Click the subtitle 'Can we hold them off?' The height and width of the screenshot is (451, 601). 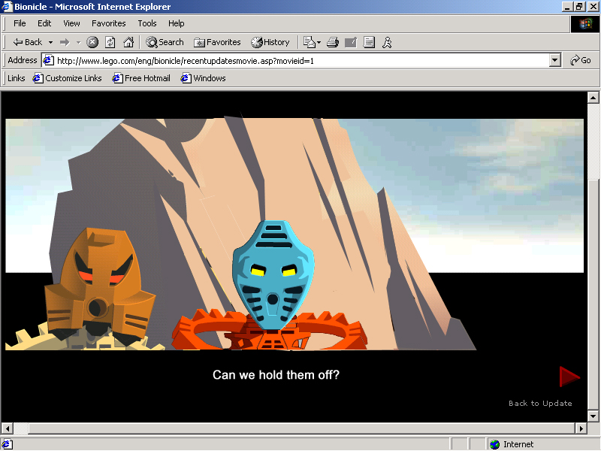coord(276,374)
